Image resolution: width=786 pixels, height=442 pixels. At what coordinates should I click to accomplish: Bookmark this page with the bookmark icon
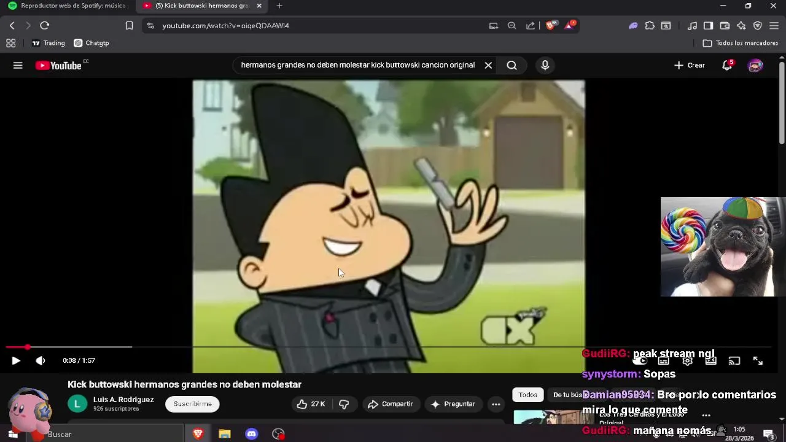tap(129, 25)
